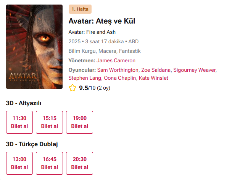Select Kate Winslet actor link

pyautogui.click(x=153, y=78)
